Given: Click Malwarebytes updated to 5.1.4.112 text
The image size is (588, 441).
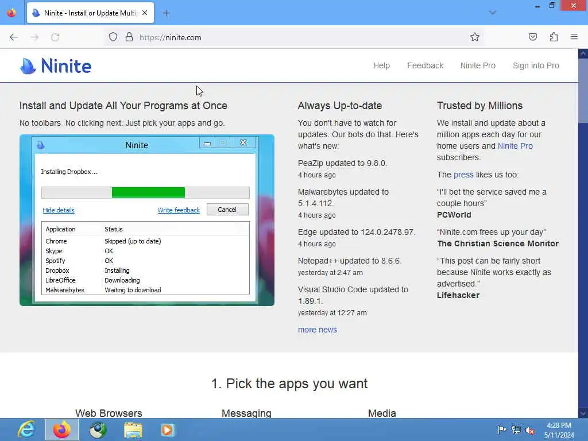Looking at the screenshot, I should click(x=343, y=198).
